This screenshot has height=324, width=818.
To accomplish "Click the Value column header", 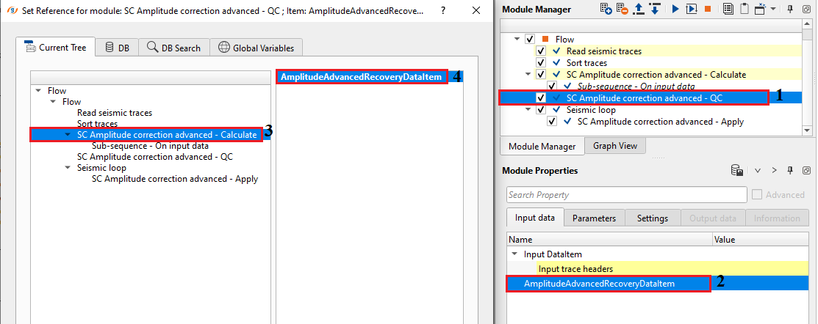I will click(762, 240).
